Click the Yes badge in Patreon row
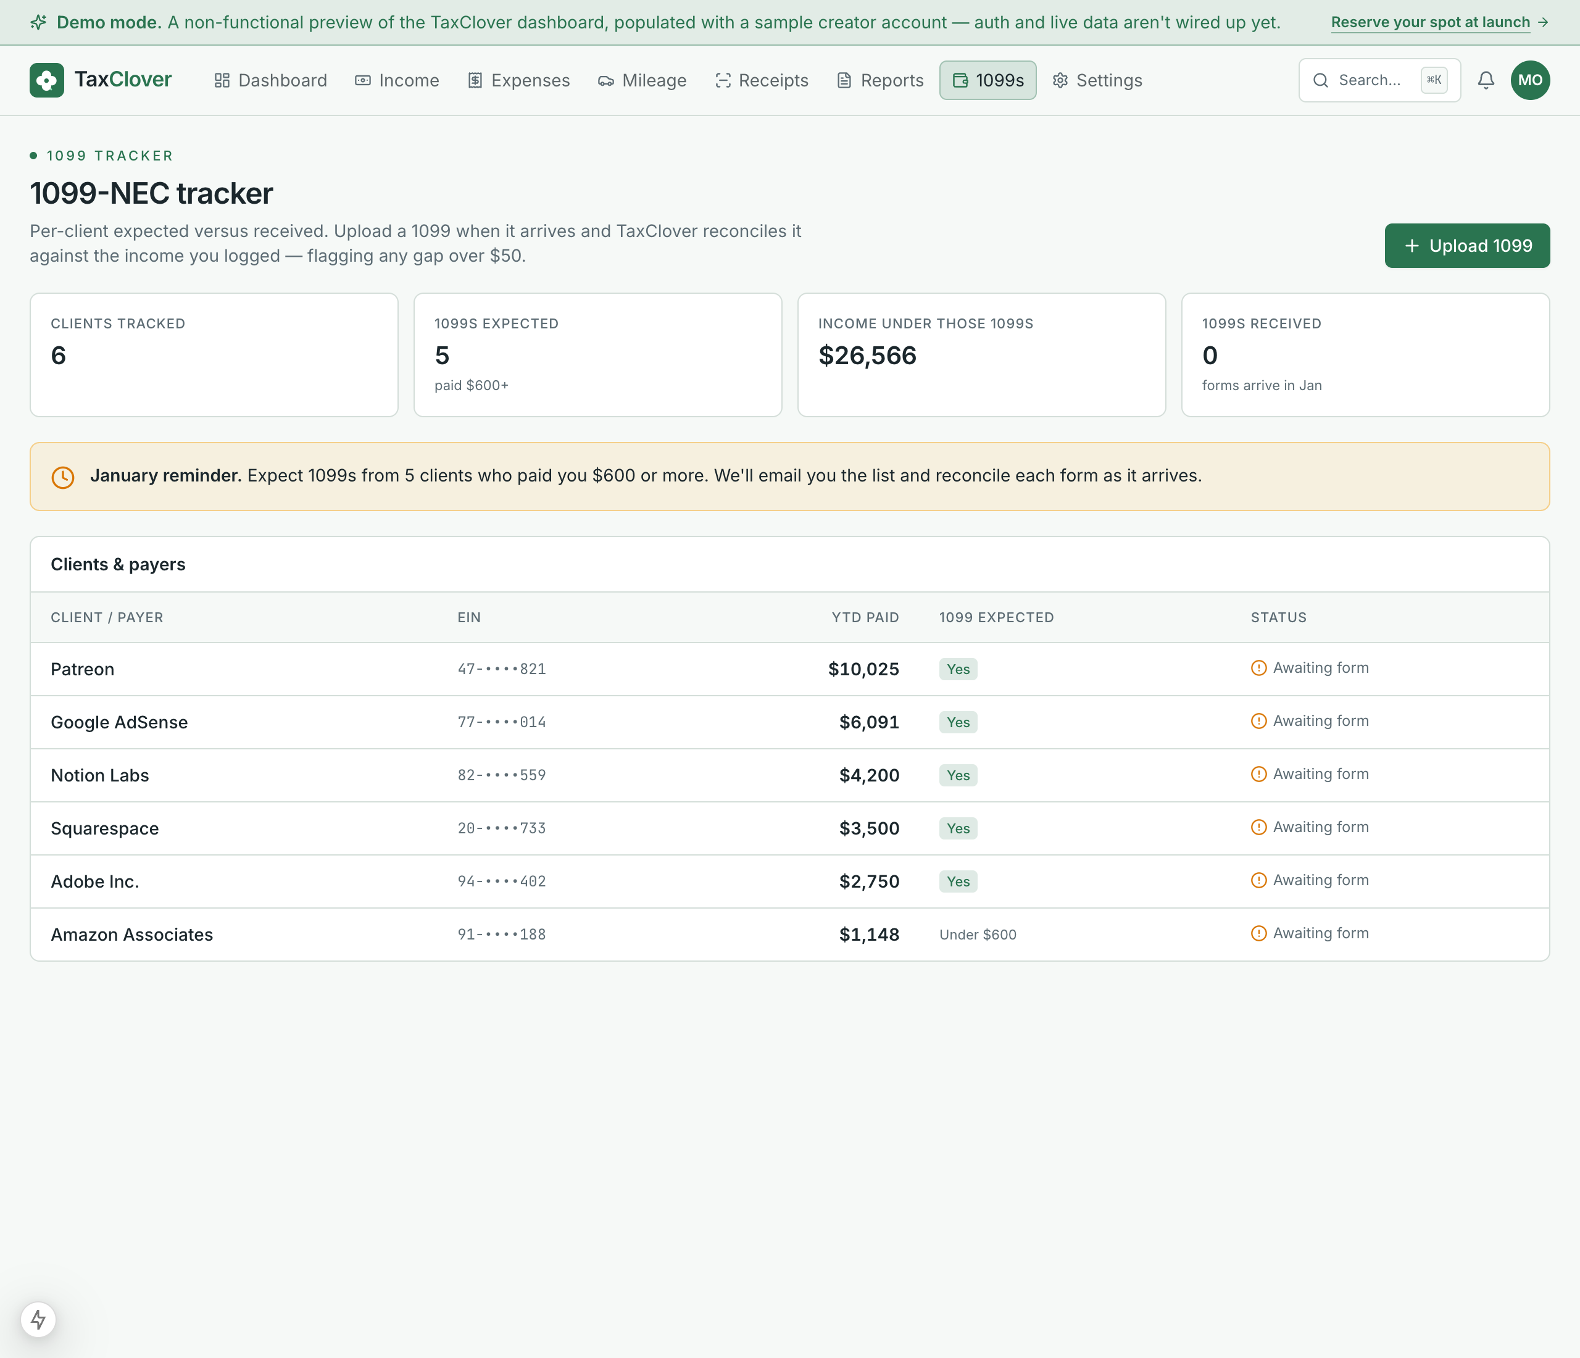The width and height of the screenshot is (1580, 1358). coord(958,669)
